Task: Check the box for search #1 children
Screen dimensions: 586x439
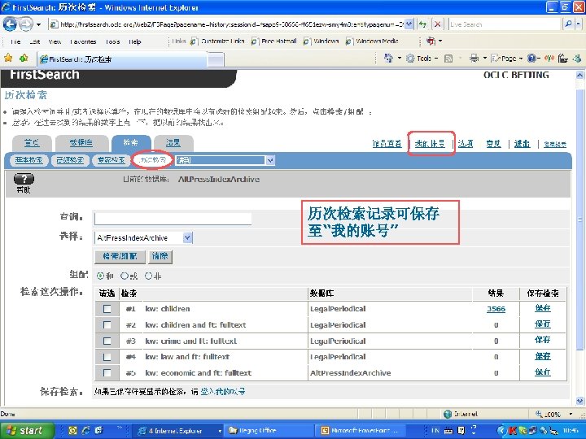Action: point(107,309)
